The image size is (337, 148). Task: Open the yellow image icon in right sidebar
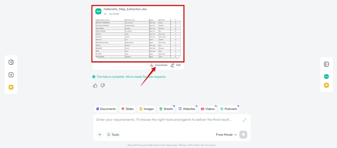[326, 85]
